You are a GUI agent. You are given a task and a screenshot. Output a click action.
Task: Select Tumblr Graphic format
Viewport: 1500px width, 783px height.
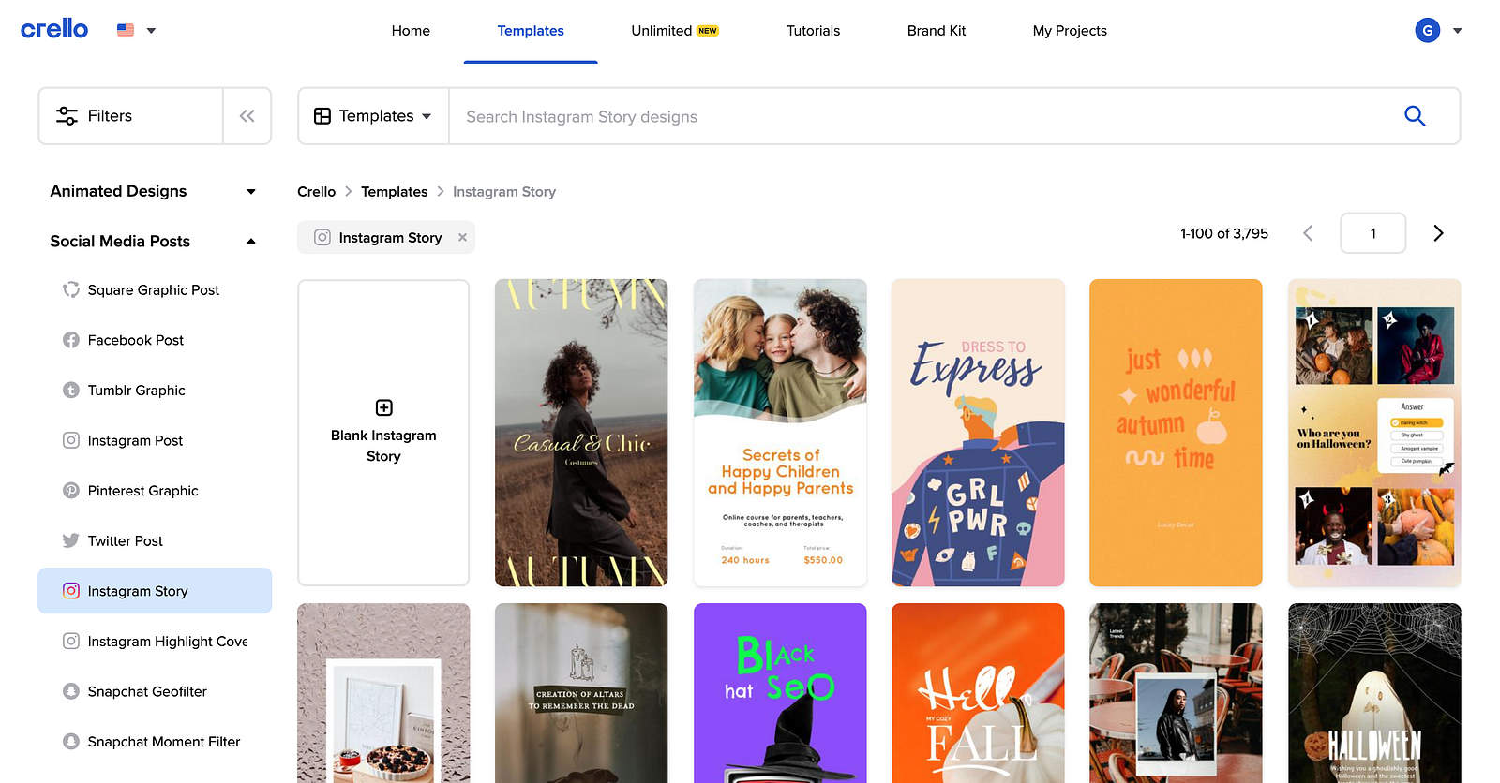click(155, 391)
